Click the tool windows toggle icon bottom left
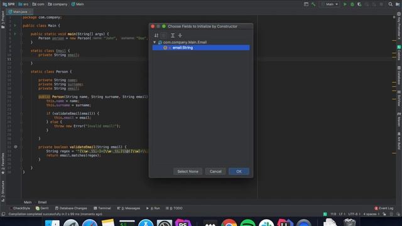 tap(3, 214)
